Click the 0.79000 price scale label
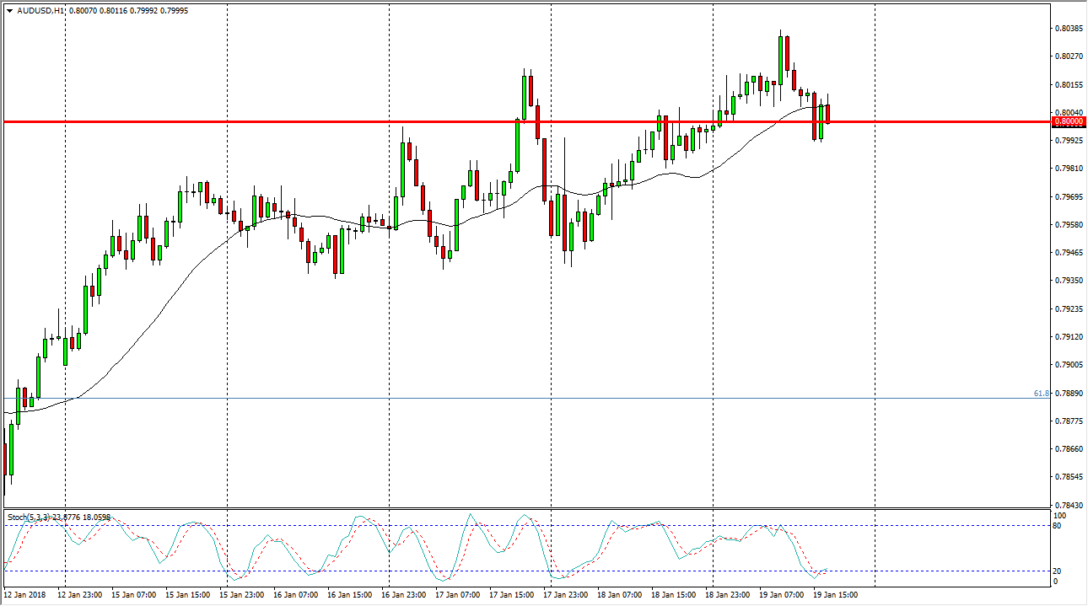1088x606 pixels. (x=1068, y=365)
